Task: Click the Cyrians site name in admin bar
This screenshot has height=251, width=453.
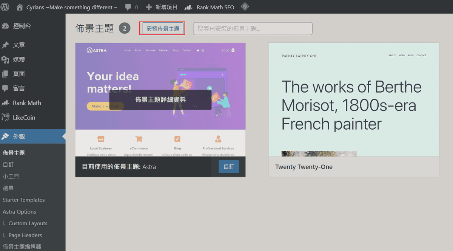Action: coord(72,7)
